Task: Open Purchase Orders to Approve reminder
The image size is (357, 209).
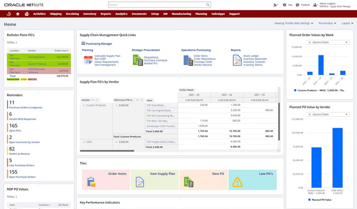Action: (25, 107)
